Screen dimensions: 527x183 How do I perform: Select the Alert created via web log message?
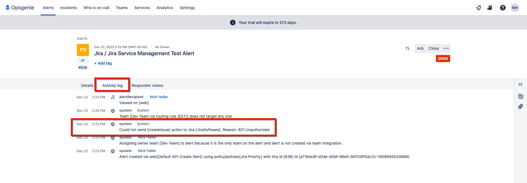tap(264, 157)
